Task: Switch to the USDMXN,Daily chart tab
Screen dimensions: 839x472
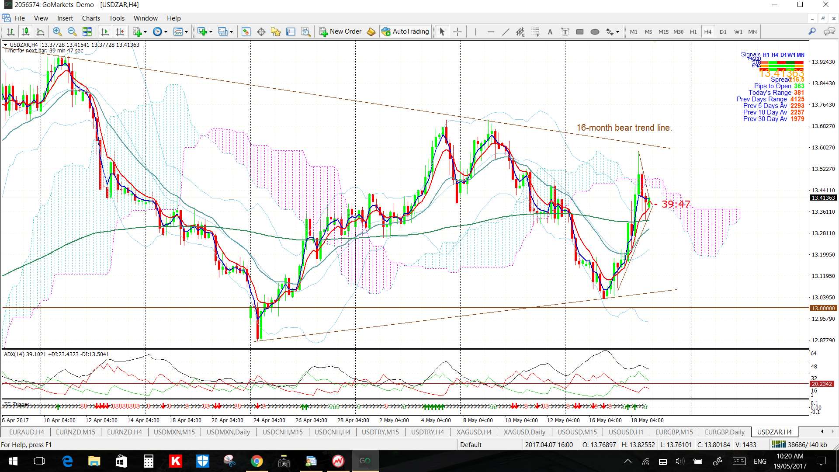Action: tap(228, 432)
